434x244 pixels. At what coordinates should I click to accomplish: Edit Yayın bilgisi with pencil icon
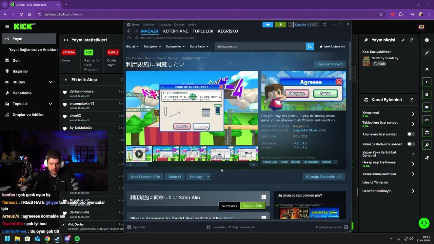[x=403, y=40]
